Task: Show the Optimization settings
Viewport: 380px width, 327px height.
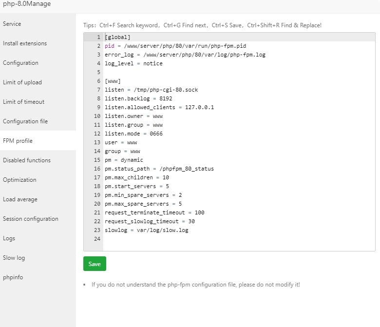Action: point(19,180)
